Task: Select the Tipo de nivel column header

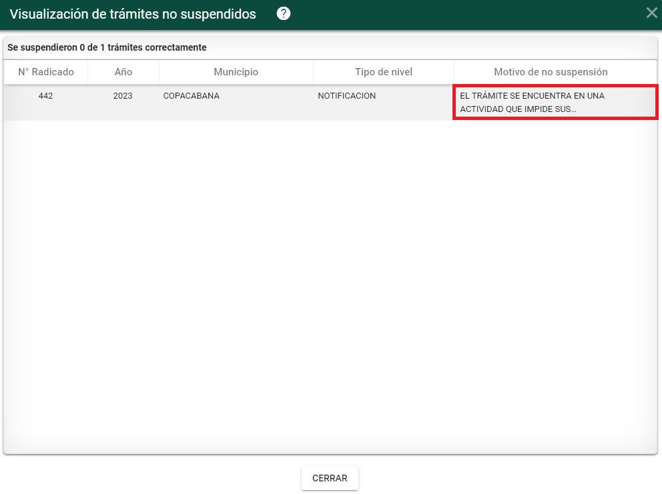Action: pyautogui.click(x=383, y=72)
